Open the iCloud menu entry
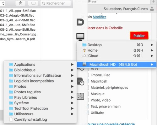The image size is (157, 125). click(x=117, y=56)
